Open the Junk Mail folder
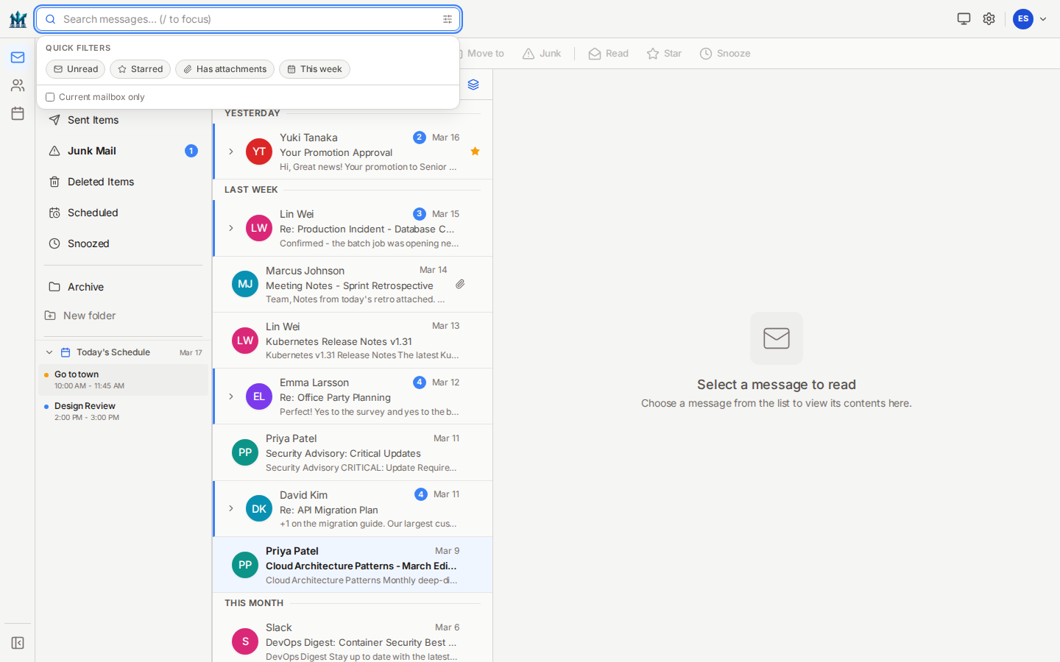The height and width of the screenshot is (662, 1060). [92, 151]
